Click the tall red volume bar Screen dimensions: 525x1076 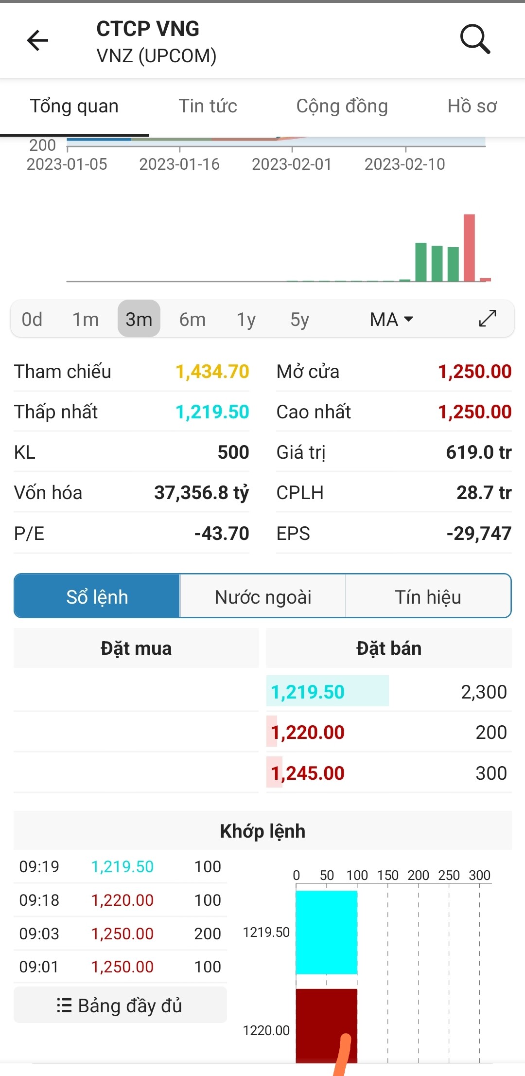[x=469, y=248]
